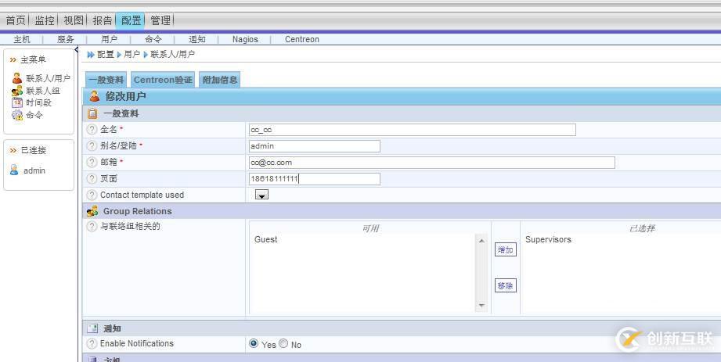The width and height of the screenshot is (721, 362).
Task: Click the 主菜单 double-arrow icon
Action: (13, 59)
